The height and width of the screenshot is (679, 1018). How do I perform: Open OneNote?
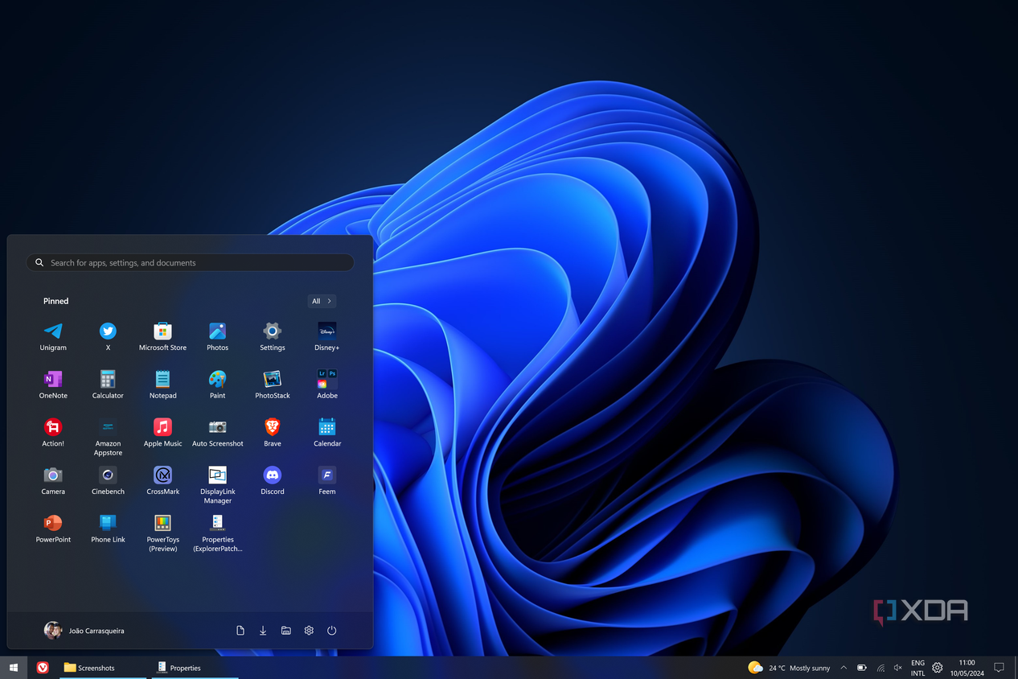(x=53, y=385)
